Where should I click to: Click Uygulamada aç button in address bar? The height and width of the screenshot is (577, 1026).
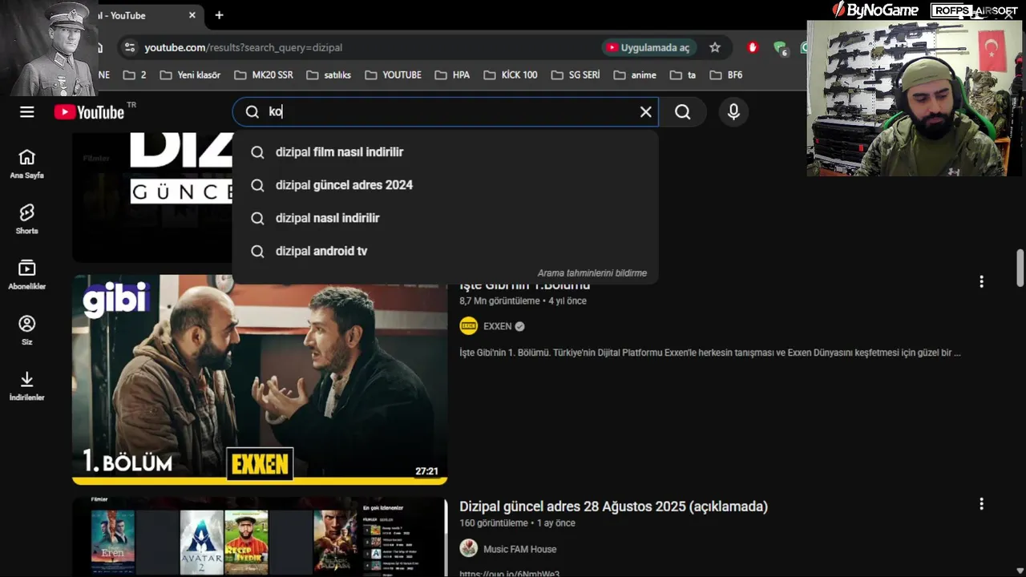pos(648,47)
